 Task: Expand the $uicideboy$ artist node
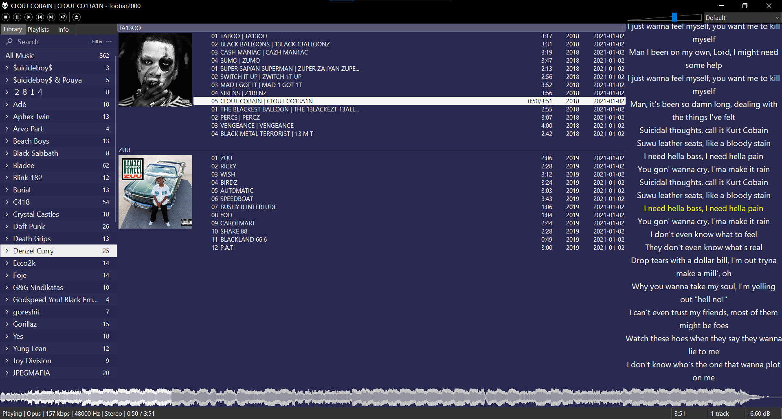pyautogui.click(x=7, y=68)
